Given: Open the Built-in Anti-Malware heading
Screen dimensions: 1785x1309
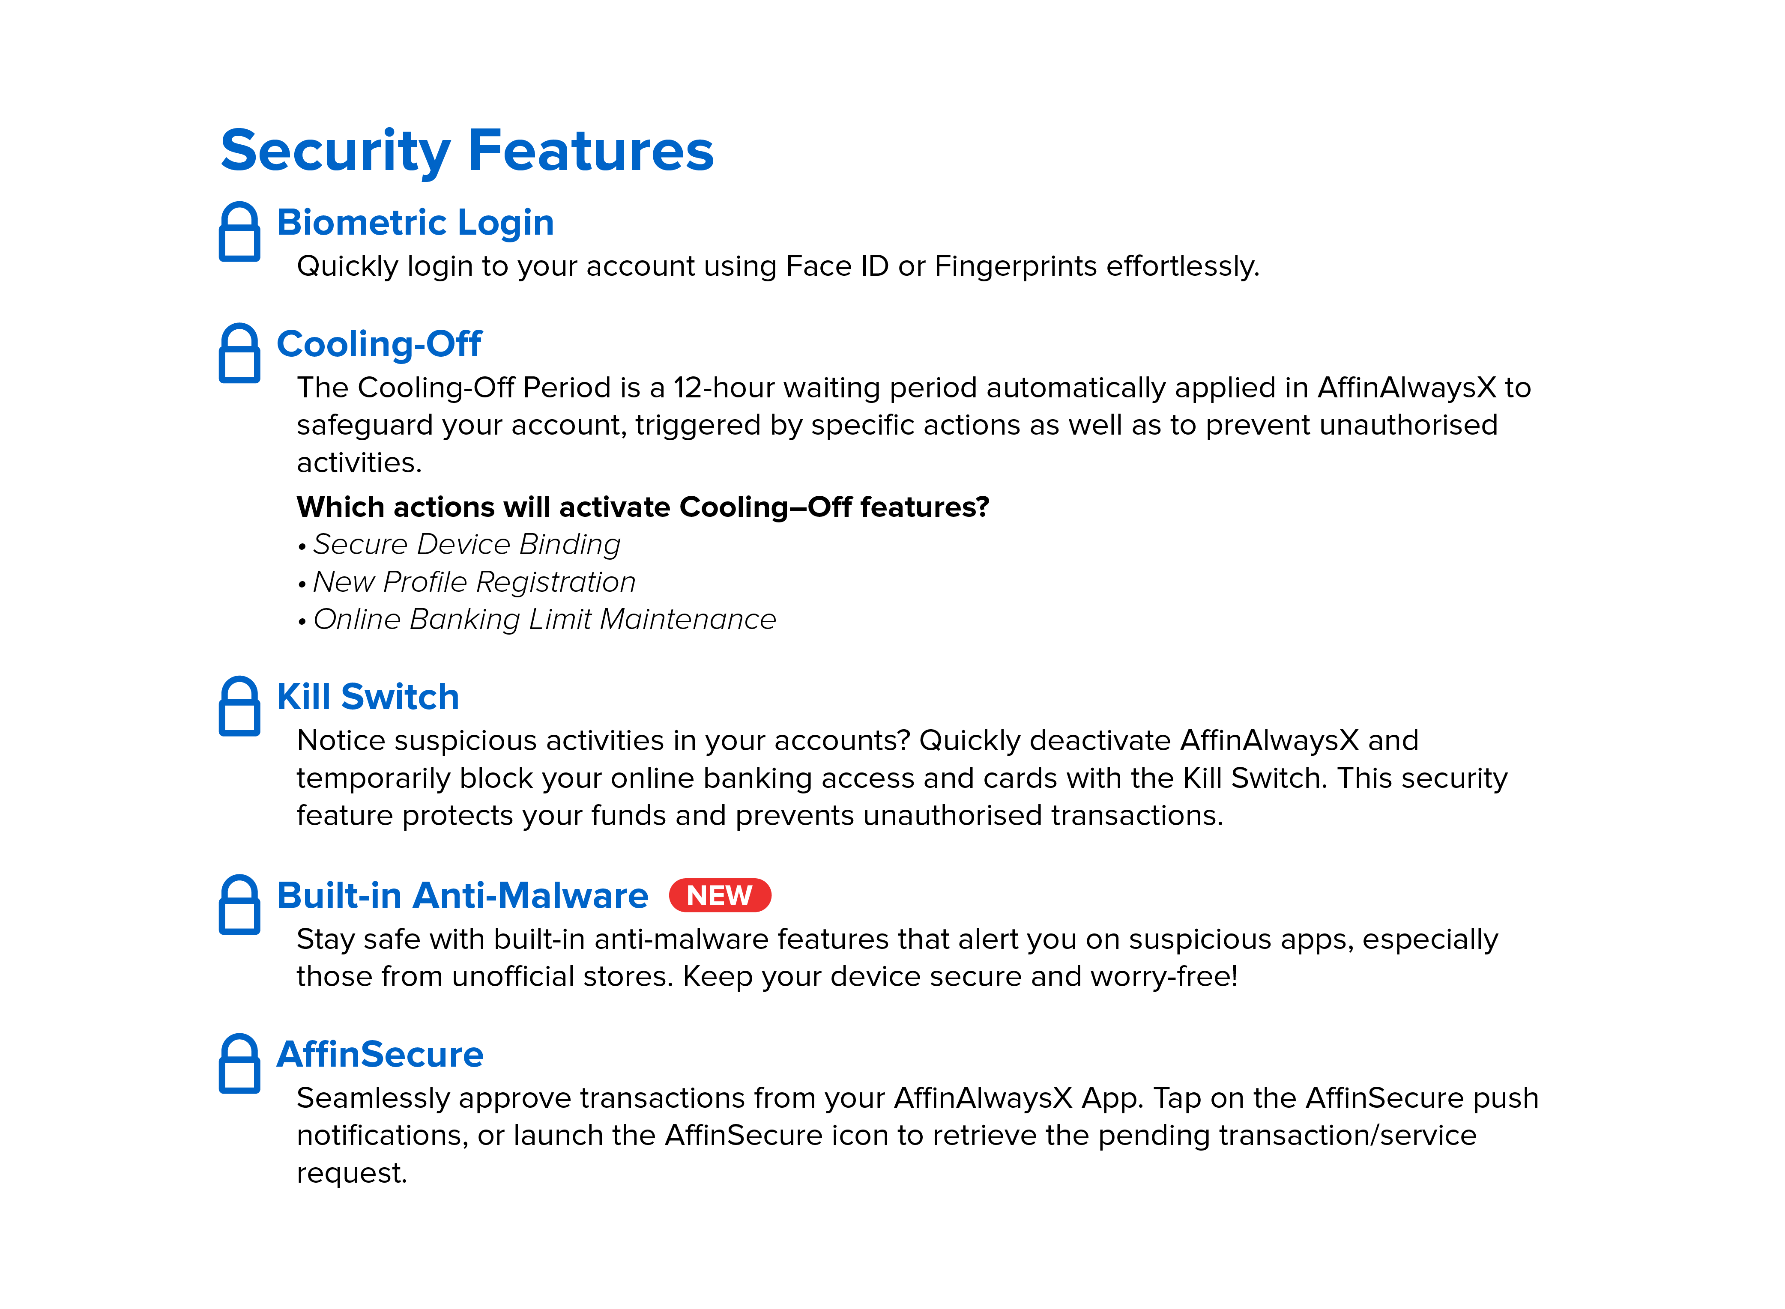Looking at the screenshot, I should click(463, 896).
